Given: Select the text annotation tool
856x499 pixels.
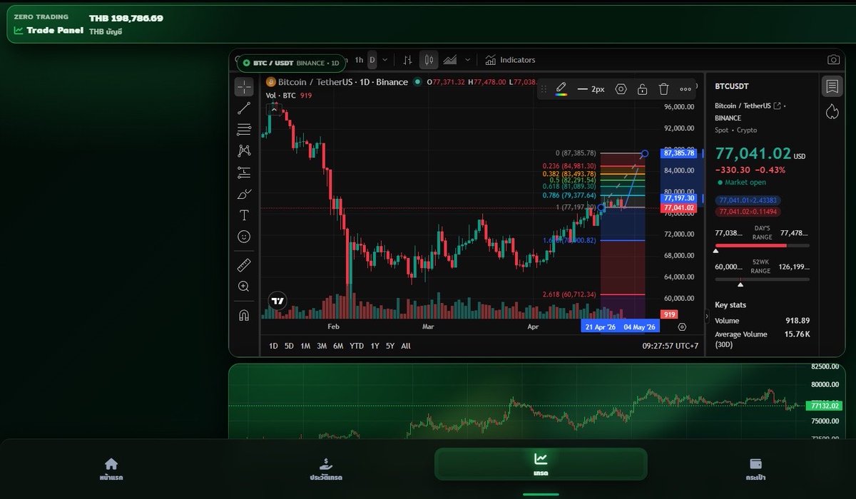Looking at the screenshot, I should click(x=244, y=215).
